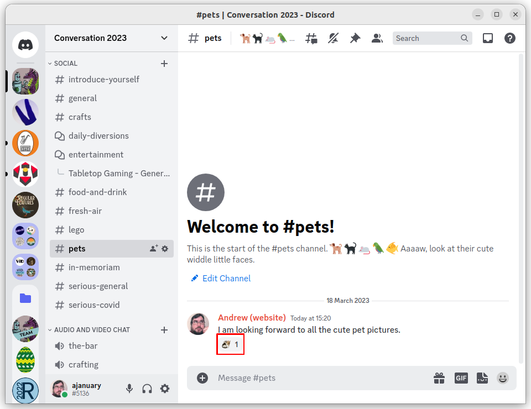Screen dimensions: 531x409
Task: Open the 2022 R server icon
Action: (x=25, y=390)
